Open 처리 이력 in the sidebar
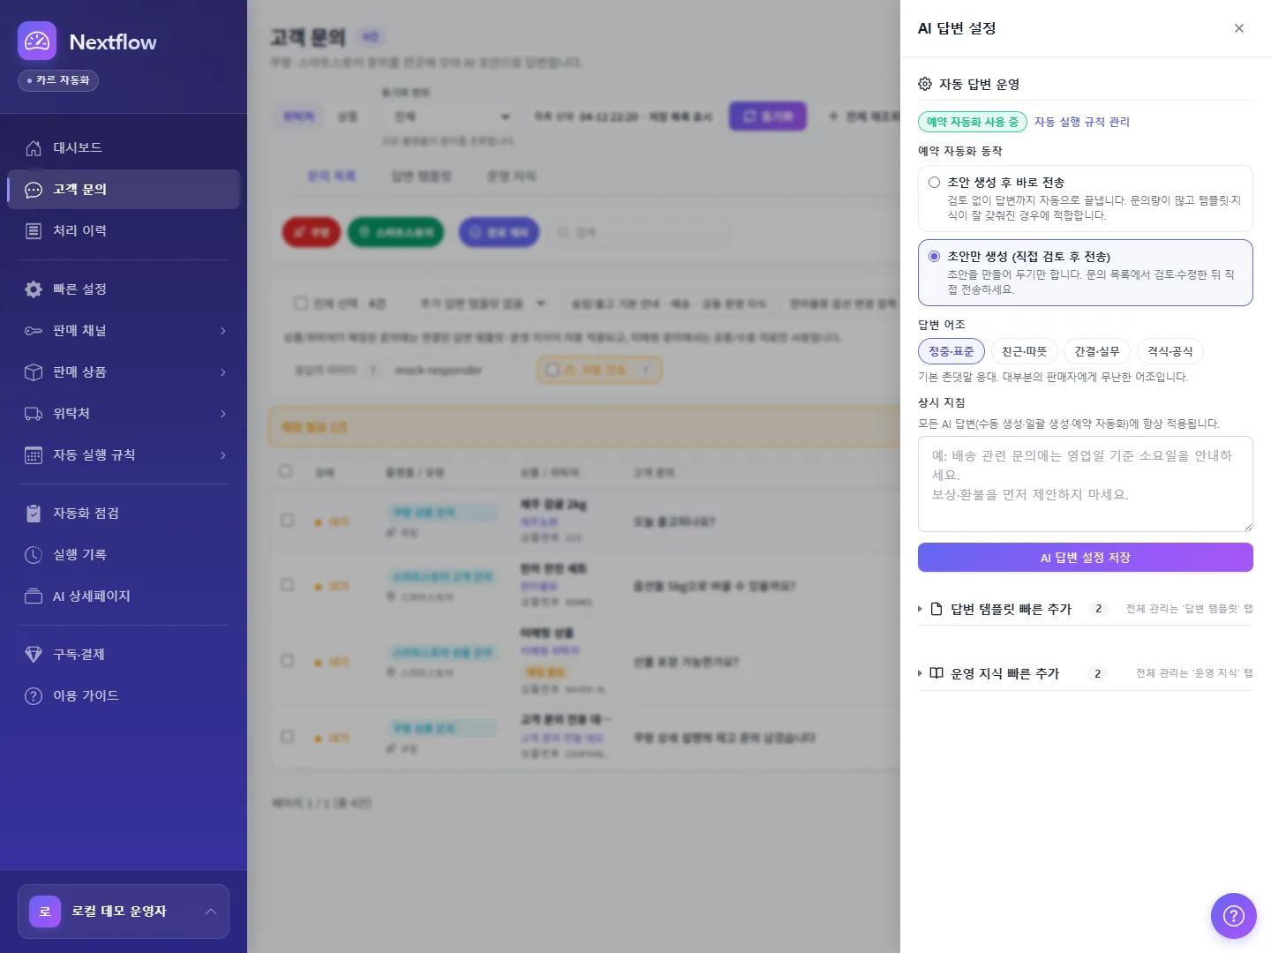The height and width of the screenshot is (953, 1271). coord(124,231)
